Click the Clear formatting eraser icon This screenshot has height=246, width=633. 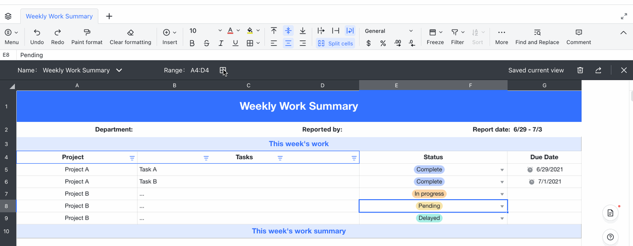pos(131,33)
